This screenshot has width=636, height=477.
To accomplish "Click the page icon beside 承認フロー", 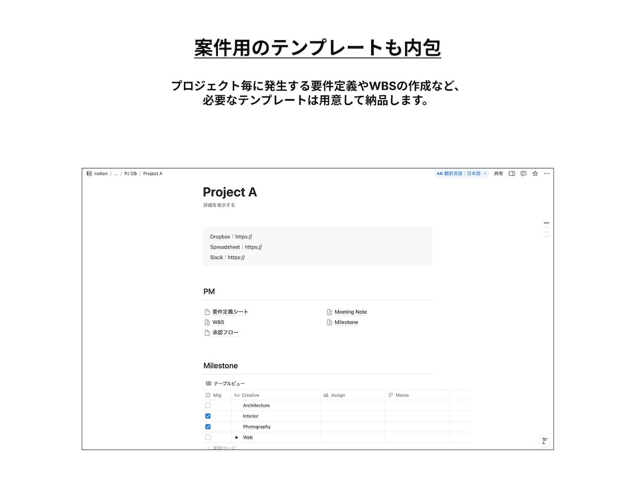I will click(x=207, y=333).
